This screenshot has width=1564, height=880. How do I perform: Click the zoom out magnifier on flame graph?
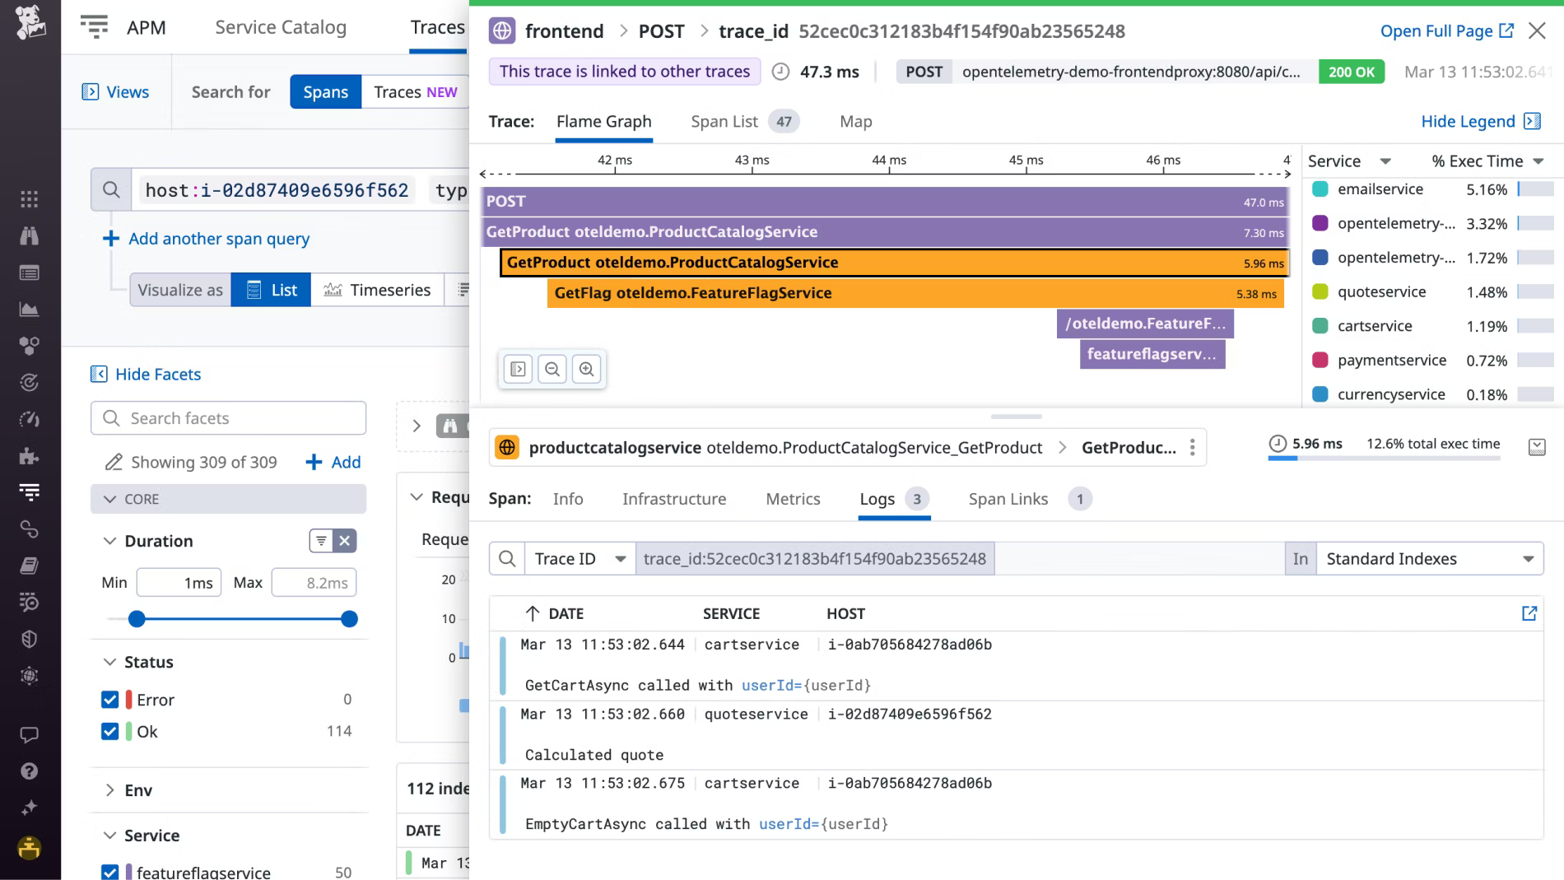click(552, 369)
